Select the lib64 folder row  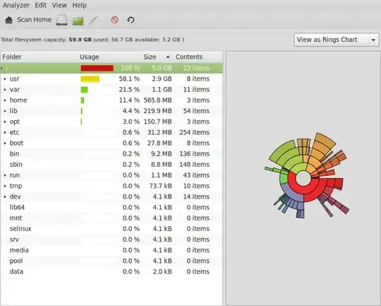[x=111, y=207]
